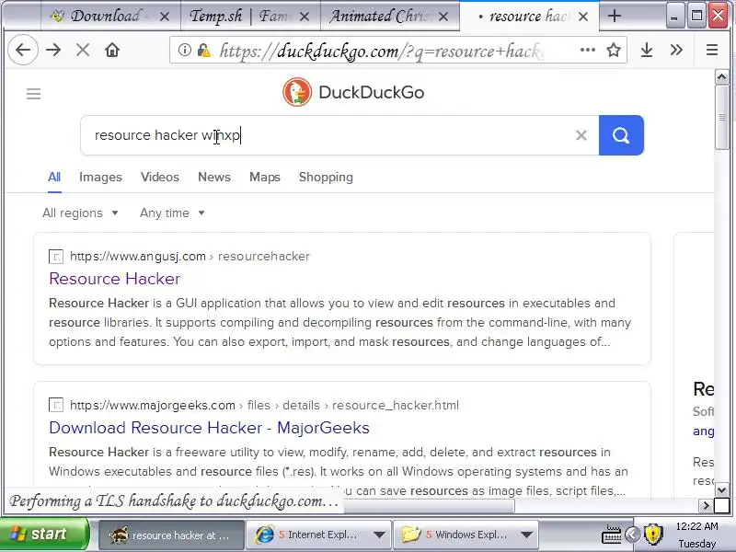This screenshot has height=552, width=736.
Task: Clear the search box with X
Action: click(581, 135)
